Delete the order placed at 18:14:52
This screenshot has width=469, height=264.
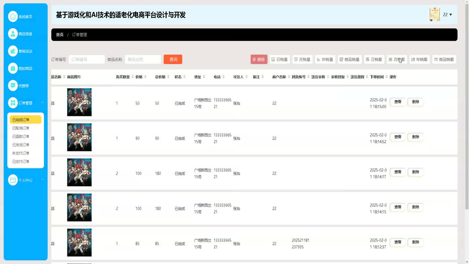point(416,137)
